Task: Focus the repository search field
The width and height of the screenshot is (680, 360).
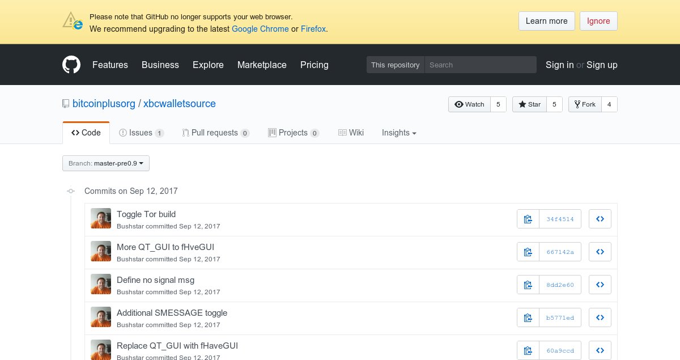Action: coord(481,65)
